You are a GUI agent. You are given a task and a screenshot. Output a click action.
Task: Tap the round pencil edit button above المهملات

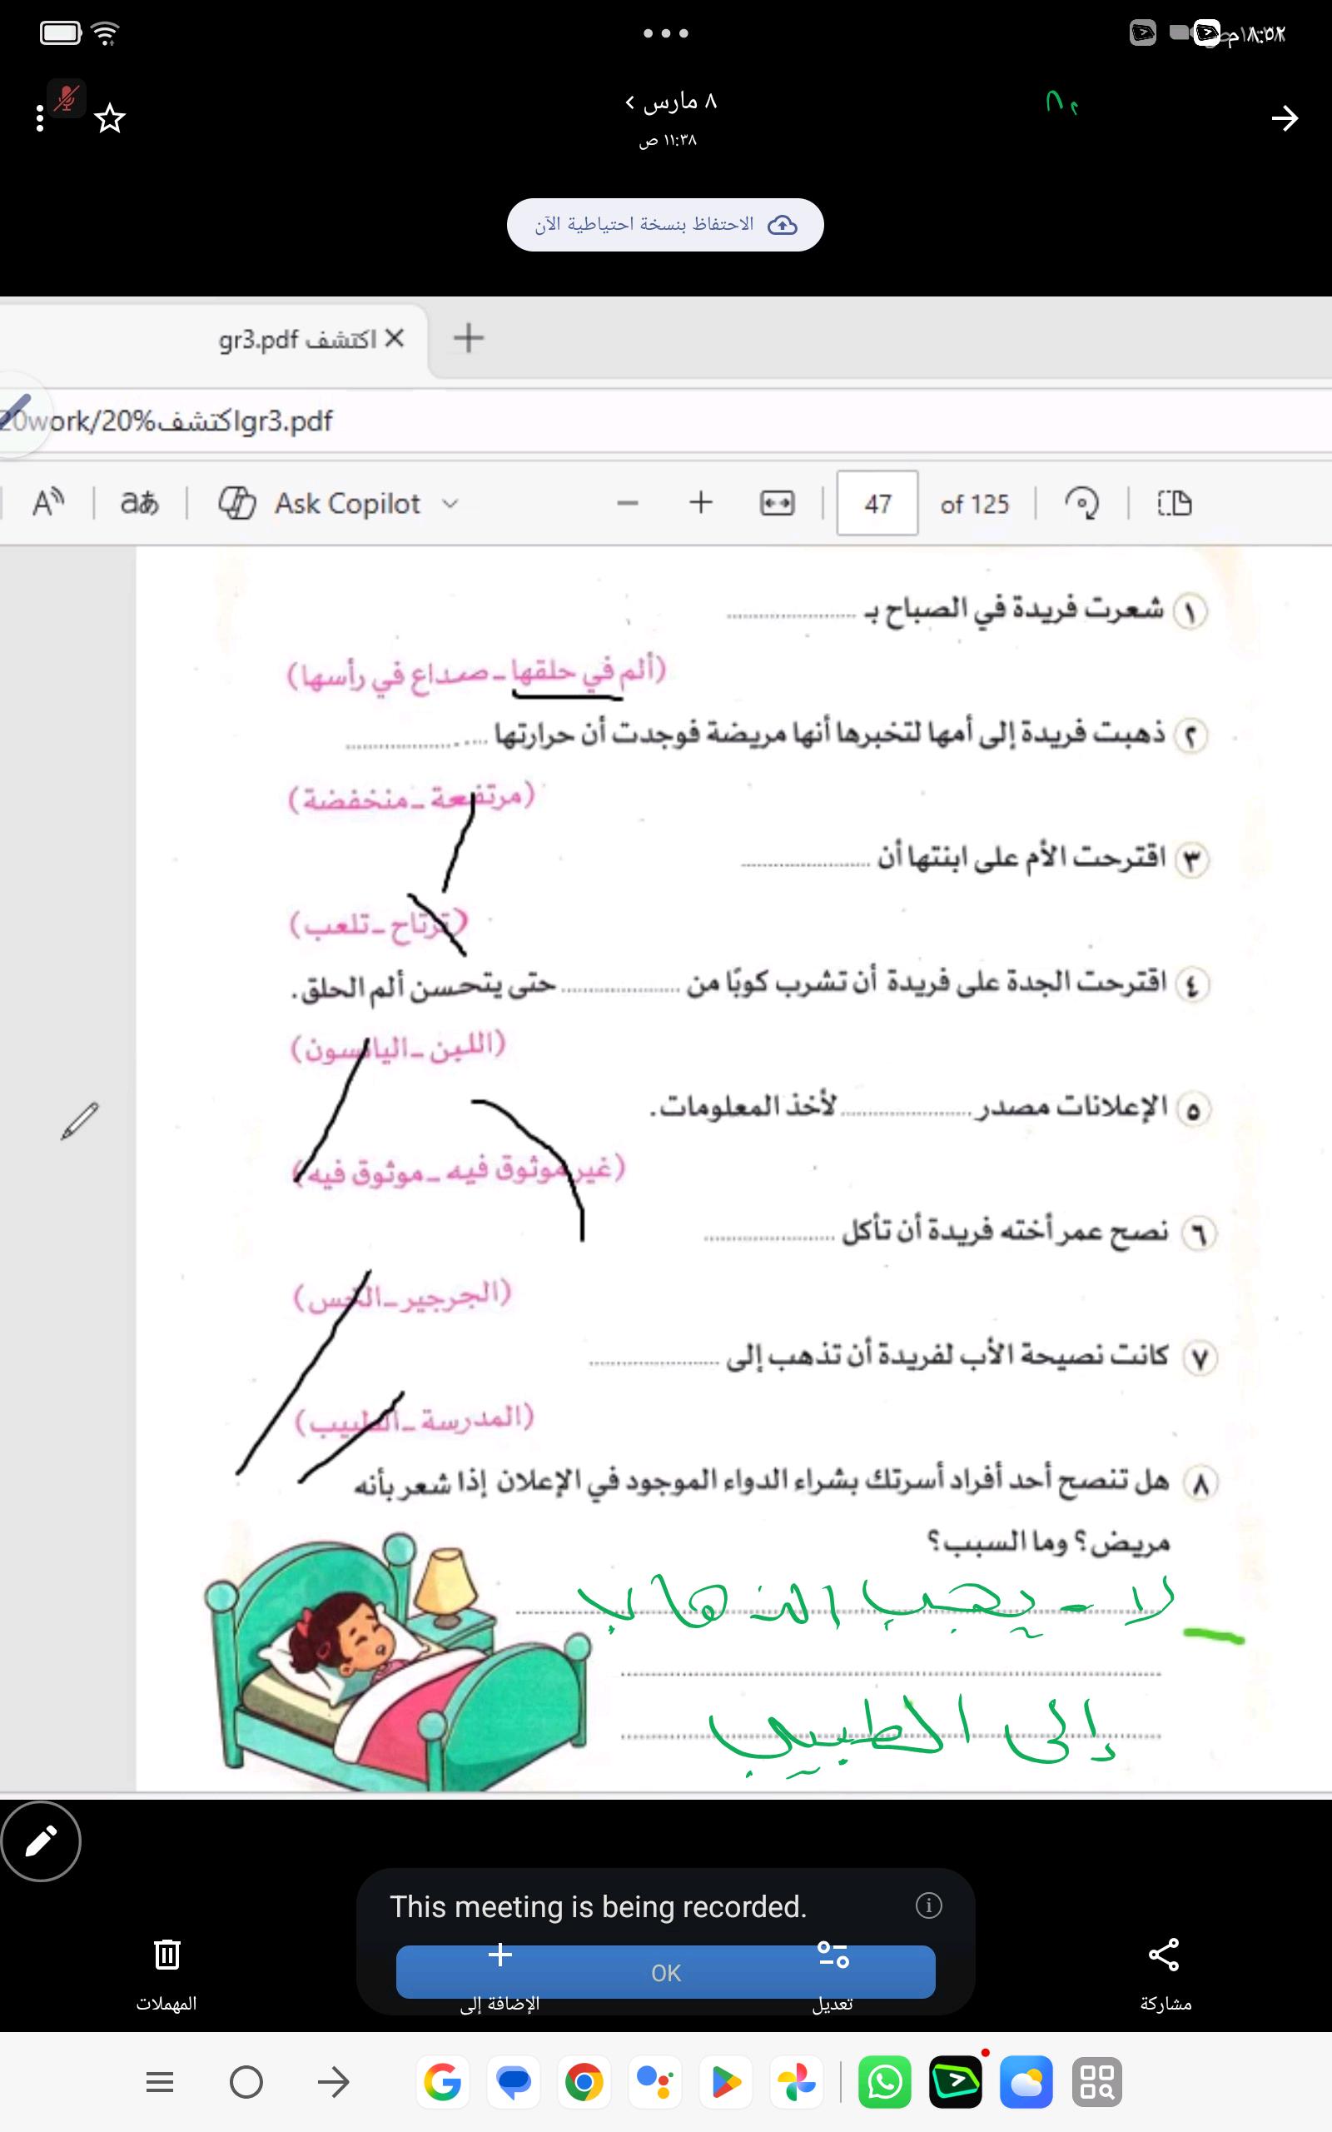pos(42,1841)
